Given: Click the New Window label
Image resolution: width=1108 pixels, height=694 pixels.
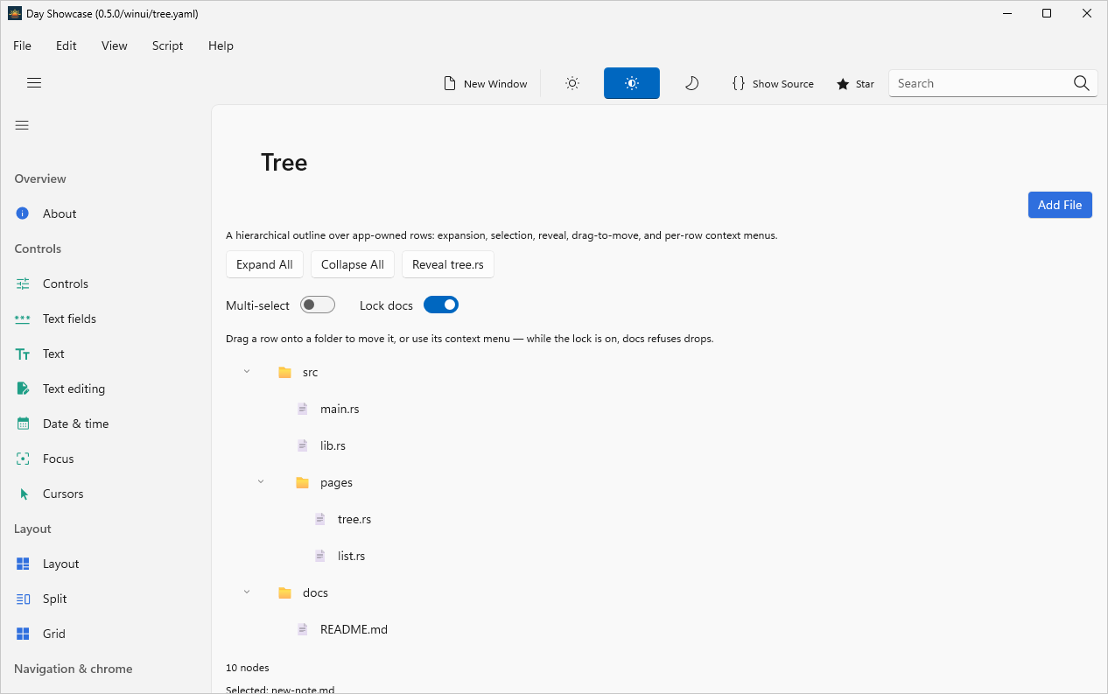Looking at the screenshot, I should coord(495,84).
